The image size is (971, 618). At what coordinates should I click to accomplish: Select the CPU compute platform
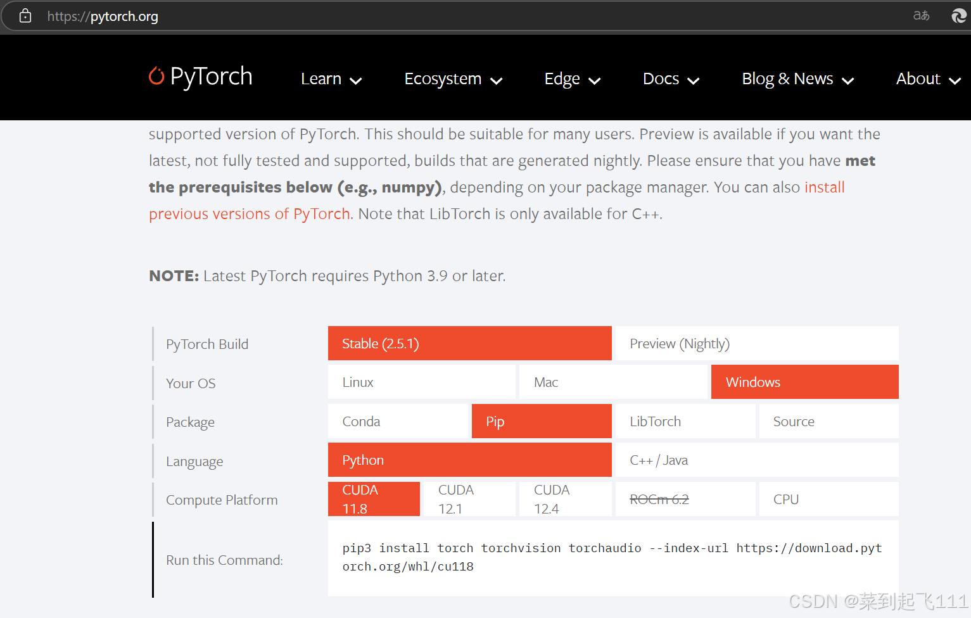(829, 499)
